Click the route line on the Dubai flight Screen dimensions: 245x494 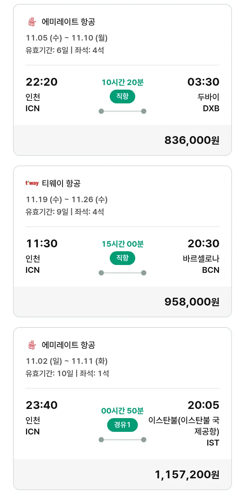(x=122, y=111)
